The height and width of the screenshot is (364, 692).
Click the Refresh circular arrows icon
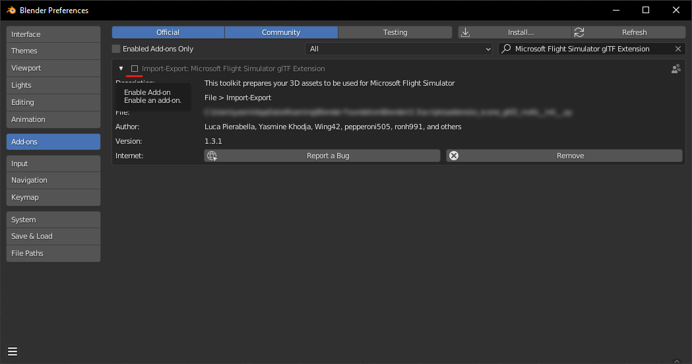pos(579,32)
